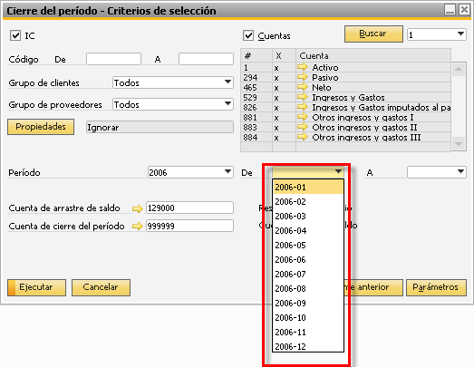Click the row number 826 cell
The height and width of the screenshot is (367, 474).
click(x=256, y=107)
